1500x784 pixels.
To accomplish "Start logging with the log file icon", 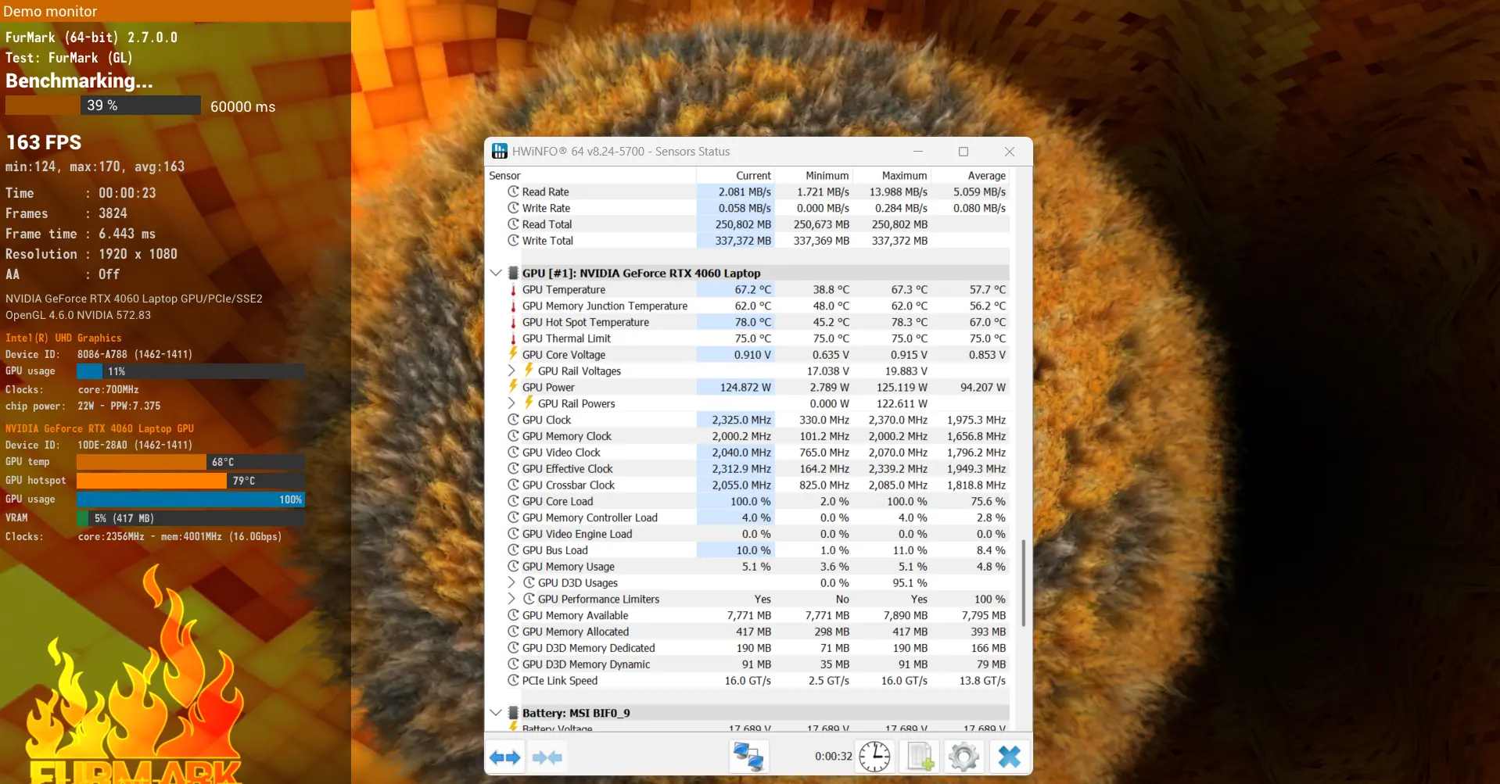I will click(x=920, y=757).
